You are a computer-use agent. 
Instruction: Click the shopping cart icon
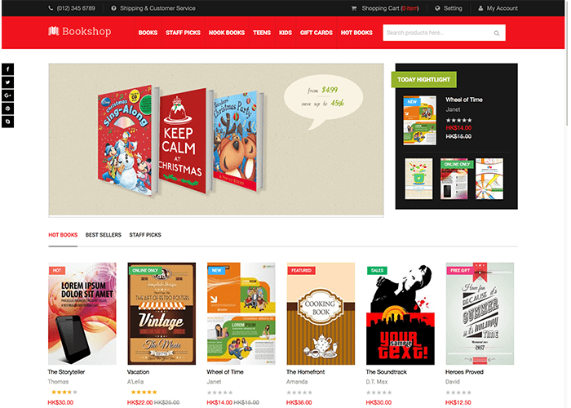click(x=353, y=8)
